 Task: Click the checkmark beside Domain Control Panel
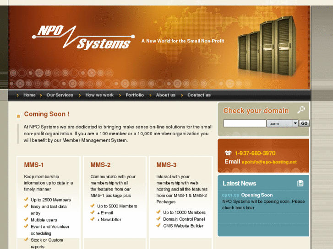(158, 219)
